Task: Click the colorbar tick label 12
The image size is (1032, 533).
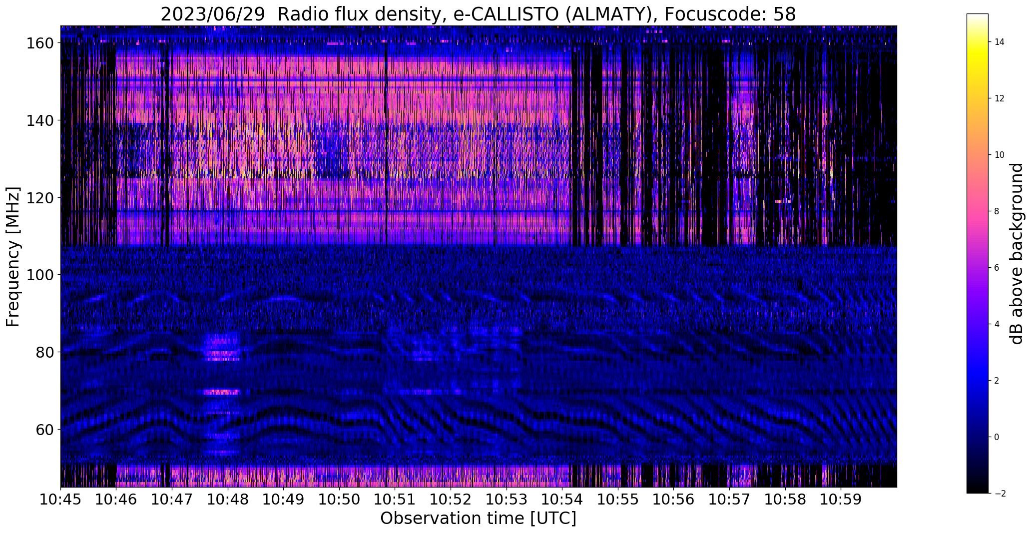Action: (x=999, y=98)
